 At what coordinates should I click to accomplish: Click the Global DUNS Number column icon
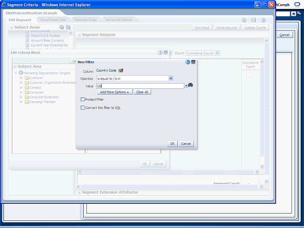28,36
